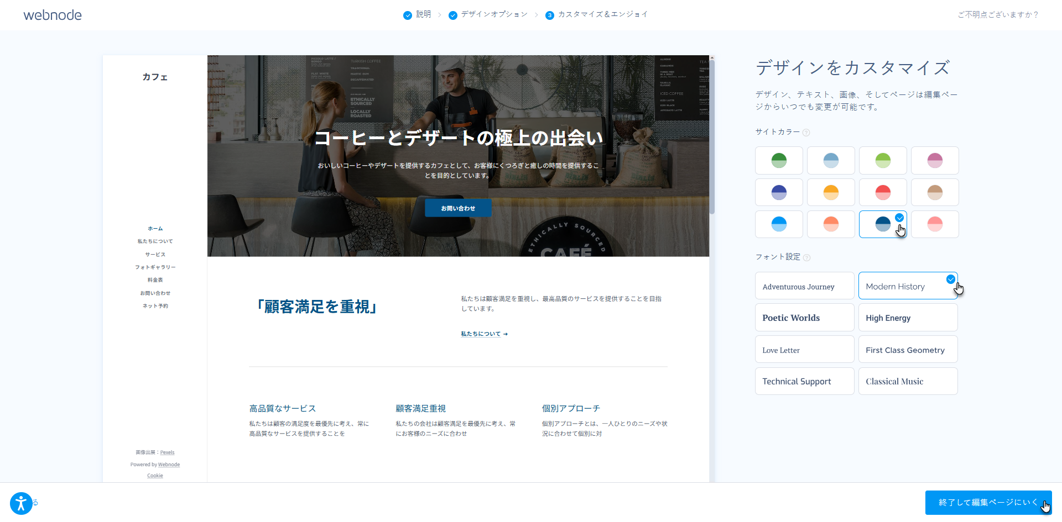Image resolution: width=1062 pixels, height=522 pixels.
Task: Select the Modern History font
Action: [x=908, y=286]
